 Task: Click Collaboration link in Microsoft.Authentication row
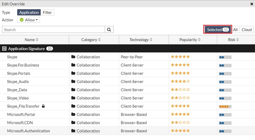88,131
